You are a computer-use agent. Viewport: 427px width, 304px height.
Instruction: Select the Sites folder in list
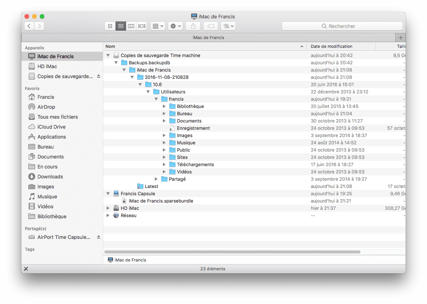click(254, 157)
